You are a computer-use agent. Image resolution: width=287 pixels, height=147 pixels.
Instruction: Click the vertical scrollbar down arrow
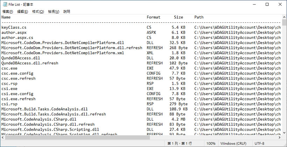coord(284,133)
